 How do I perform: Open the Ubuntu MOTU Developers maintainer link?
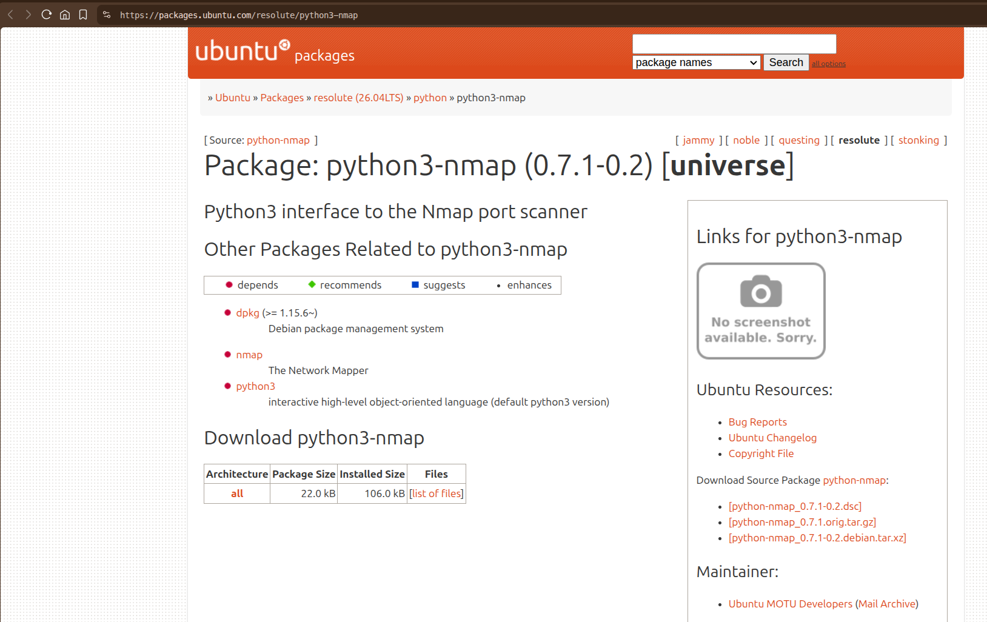click(791, 604)
